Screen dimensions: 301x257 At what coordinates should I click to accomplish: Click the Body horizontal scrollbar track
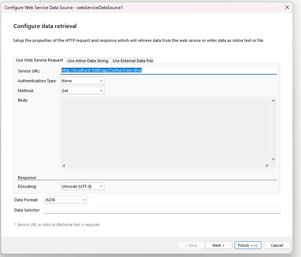pyautogui.click(x=165, y=166)
